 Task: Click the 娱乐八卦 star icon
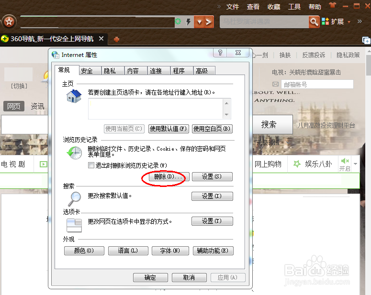click(297, 164)
